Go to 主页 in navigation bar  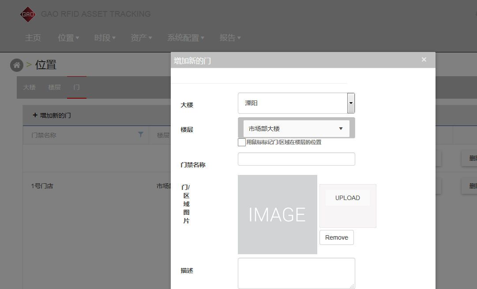[33, 38]
